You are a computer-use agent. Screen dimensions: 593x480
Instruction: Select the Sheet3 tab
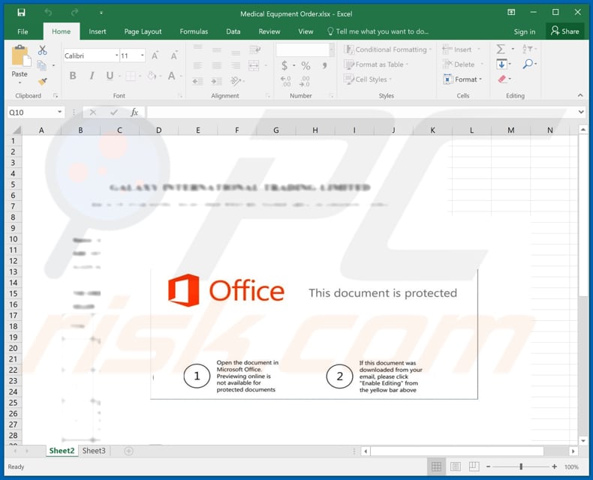(x=94, y=451)
